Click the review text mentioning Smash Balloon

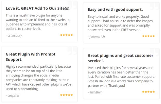coord(120,77)
